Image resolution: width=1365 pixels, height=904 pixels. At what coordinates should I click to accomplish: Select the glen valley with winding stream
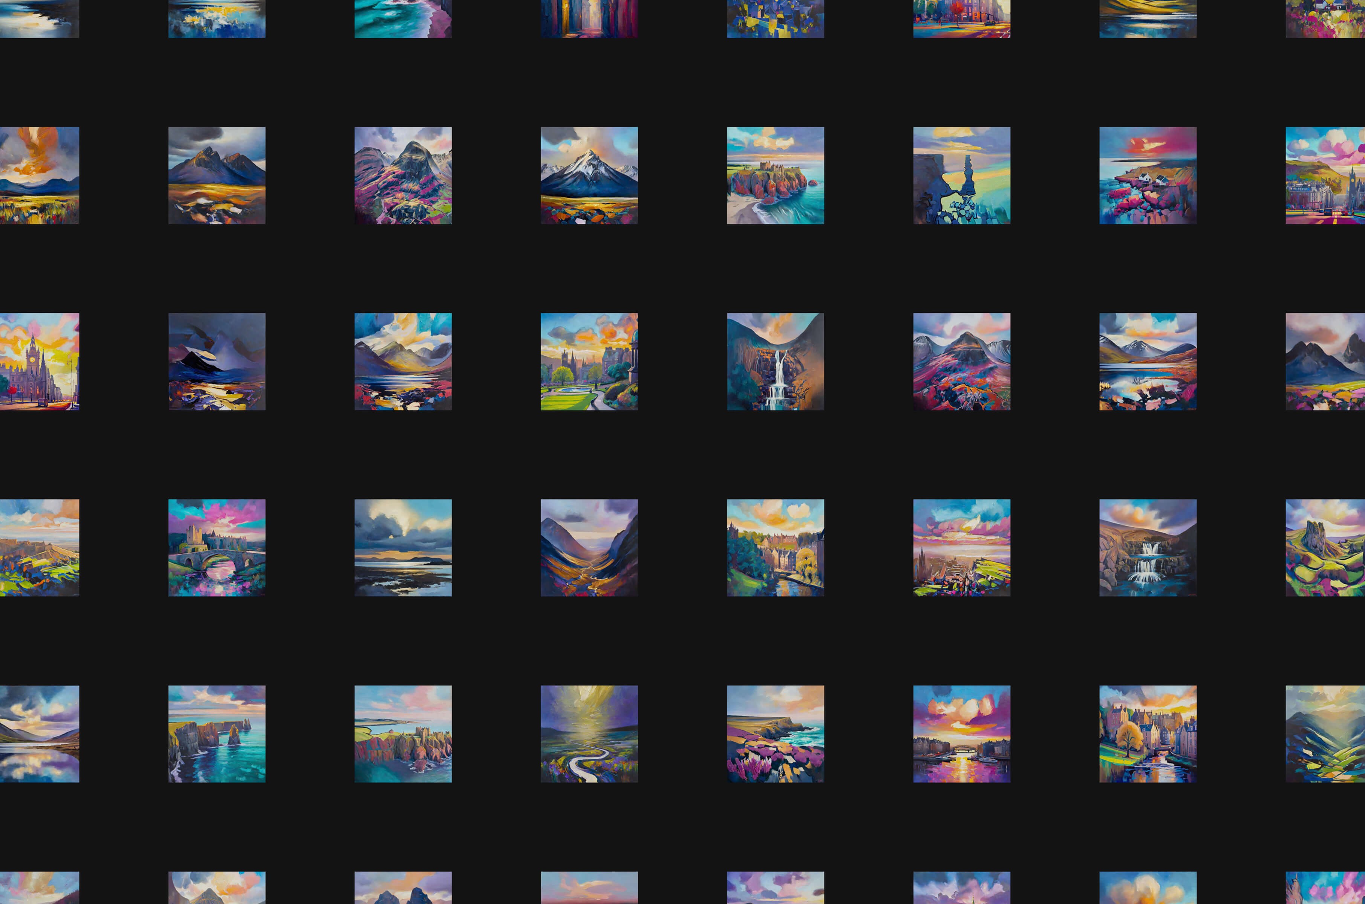589,548
